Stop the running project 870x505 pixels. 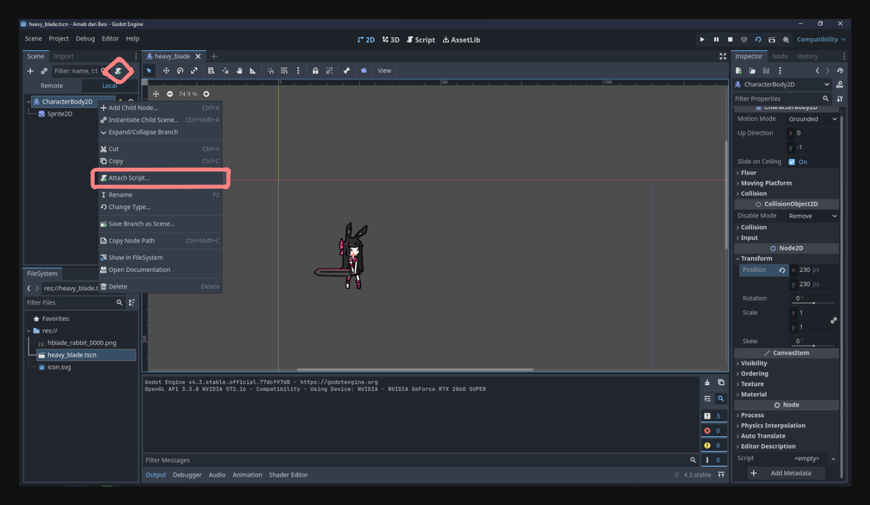[x=730, y=39]
